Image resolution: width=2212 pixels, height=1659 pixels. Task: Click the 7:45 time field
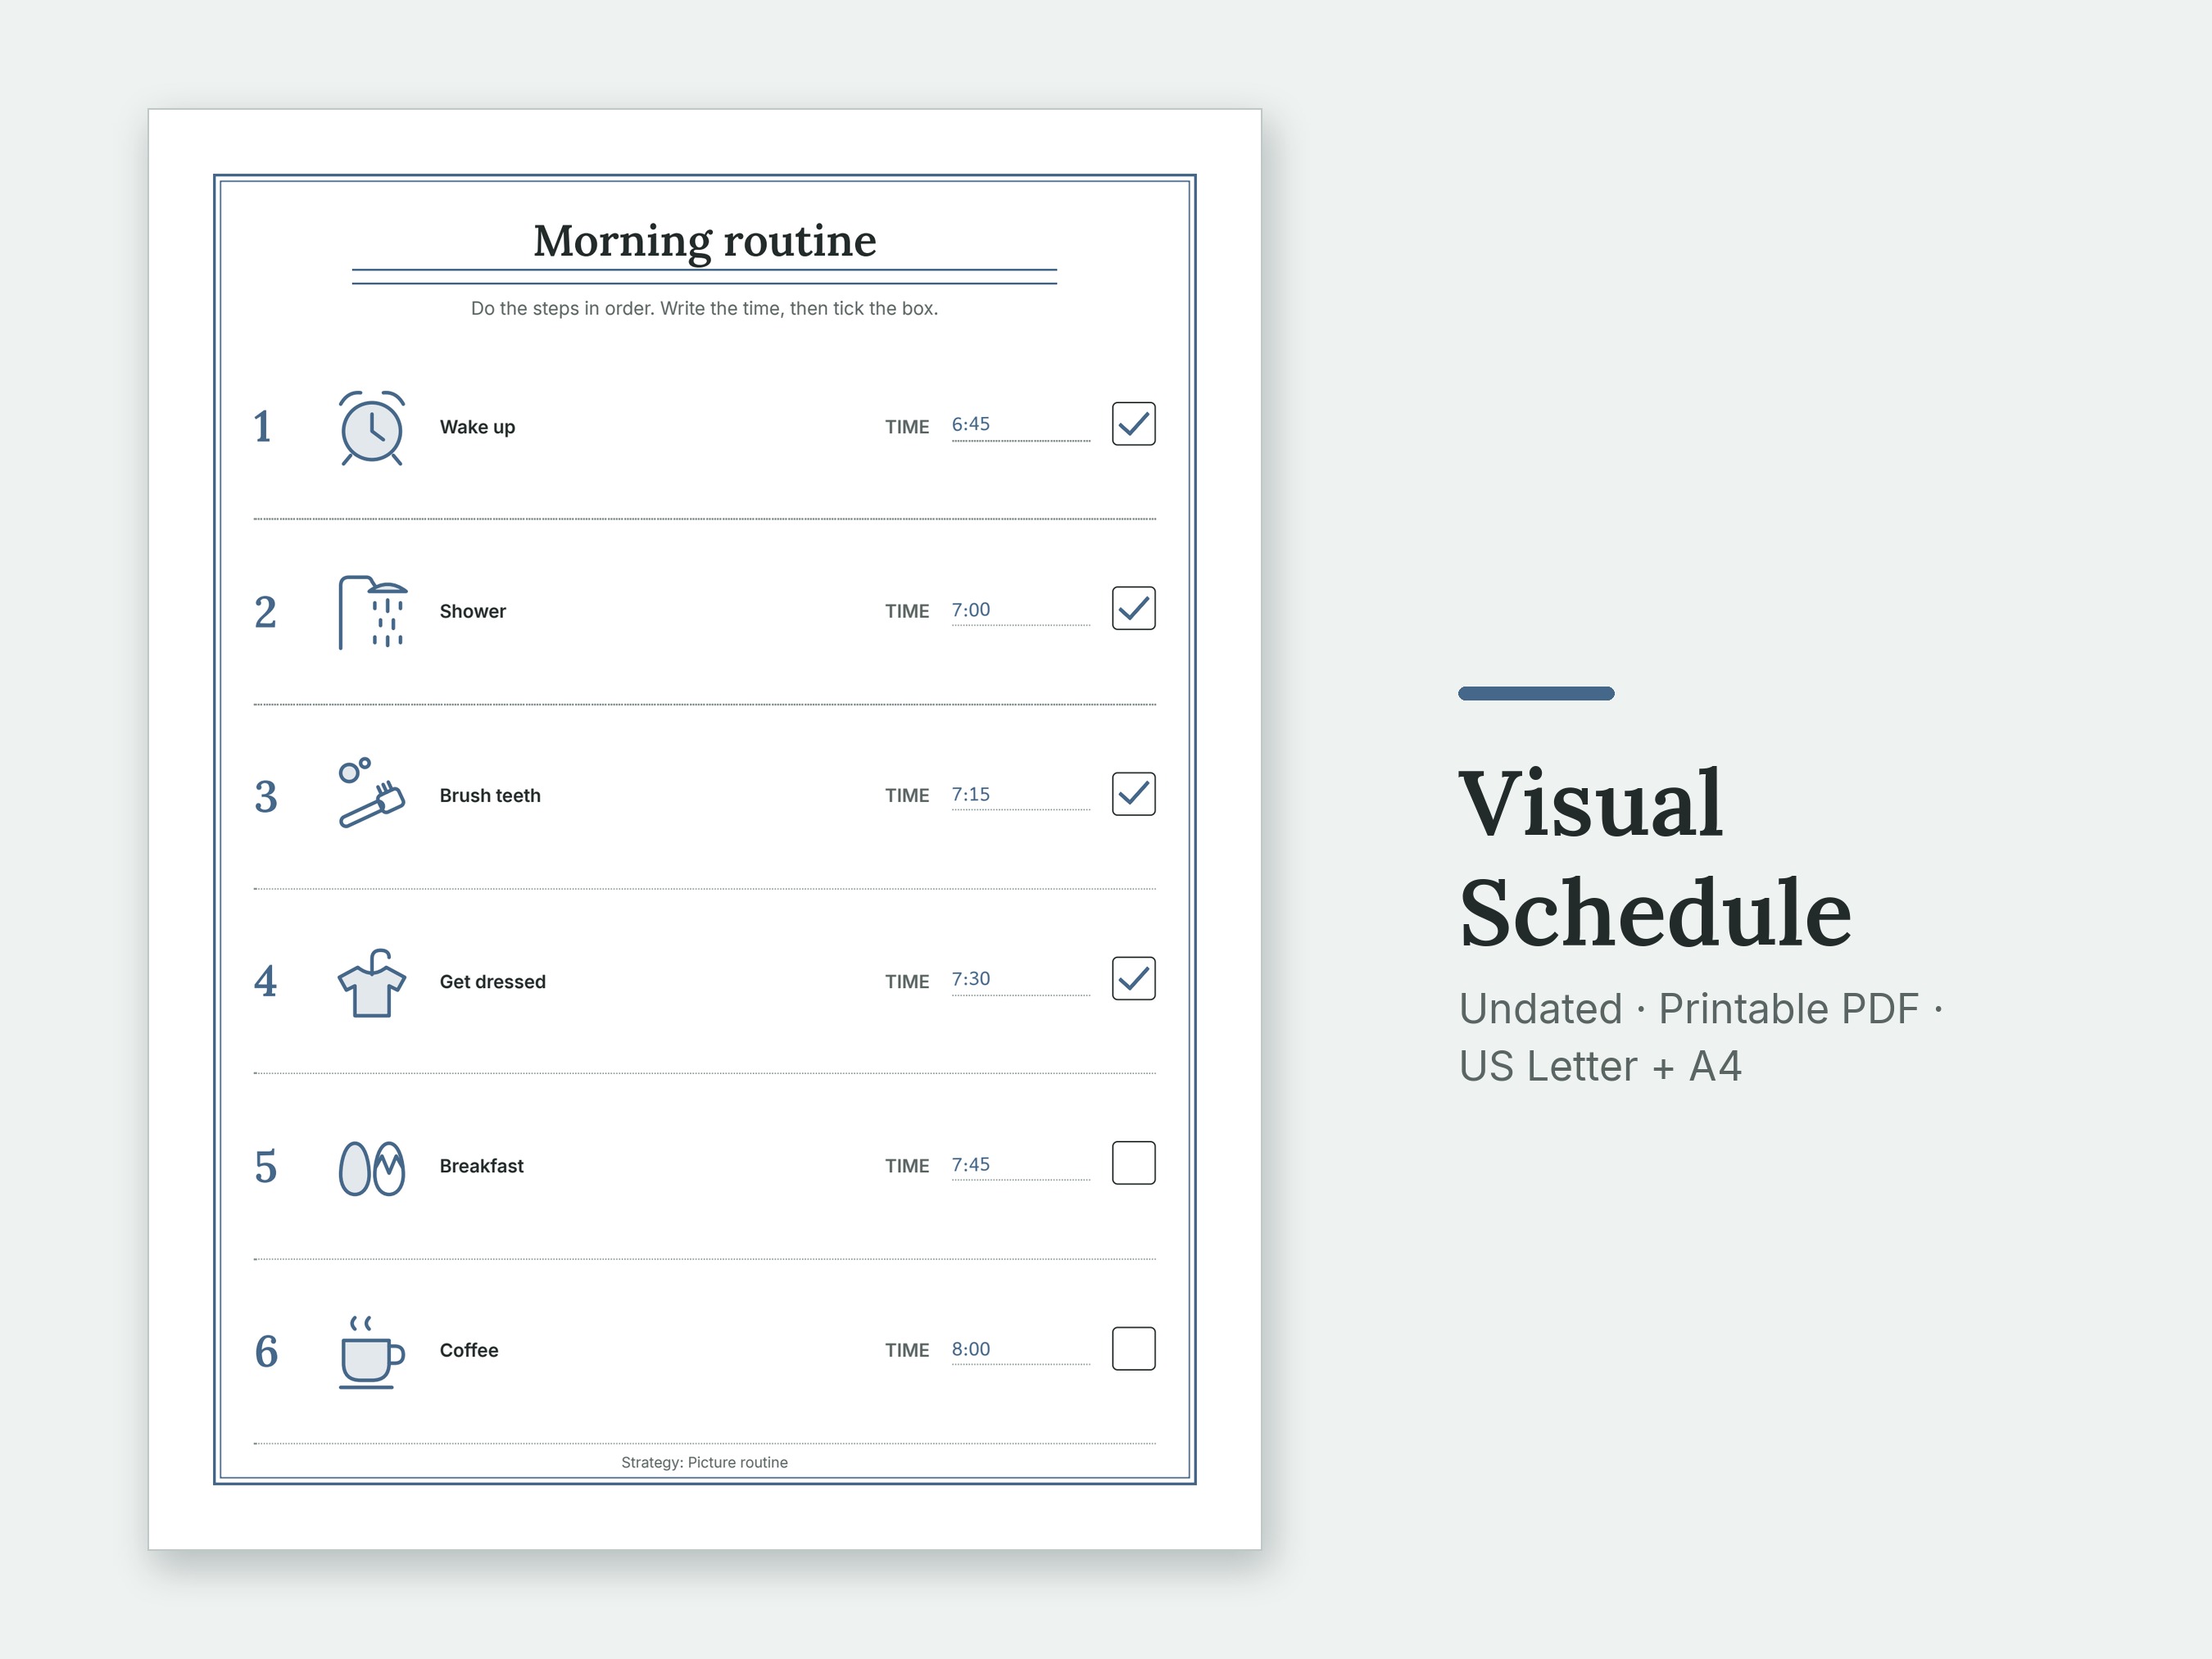1020,1166
